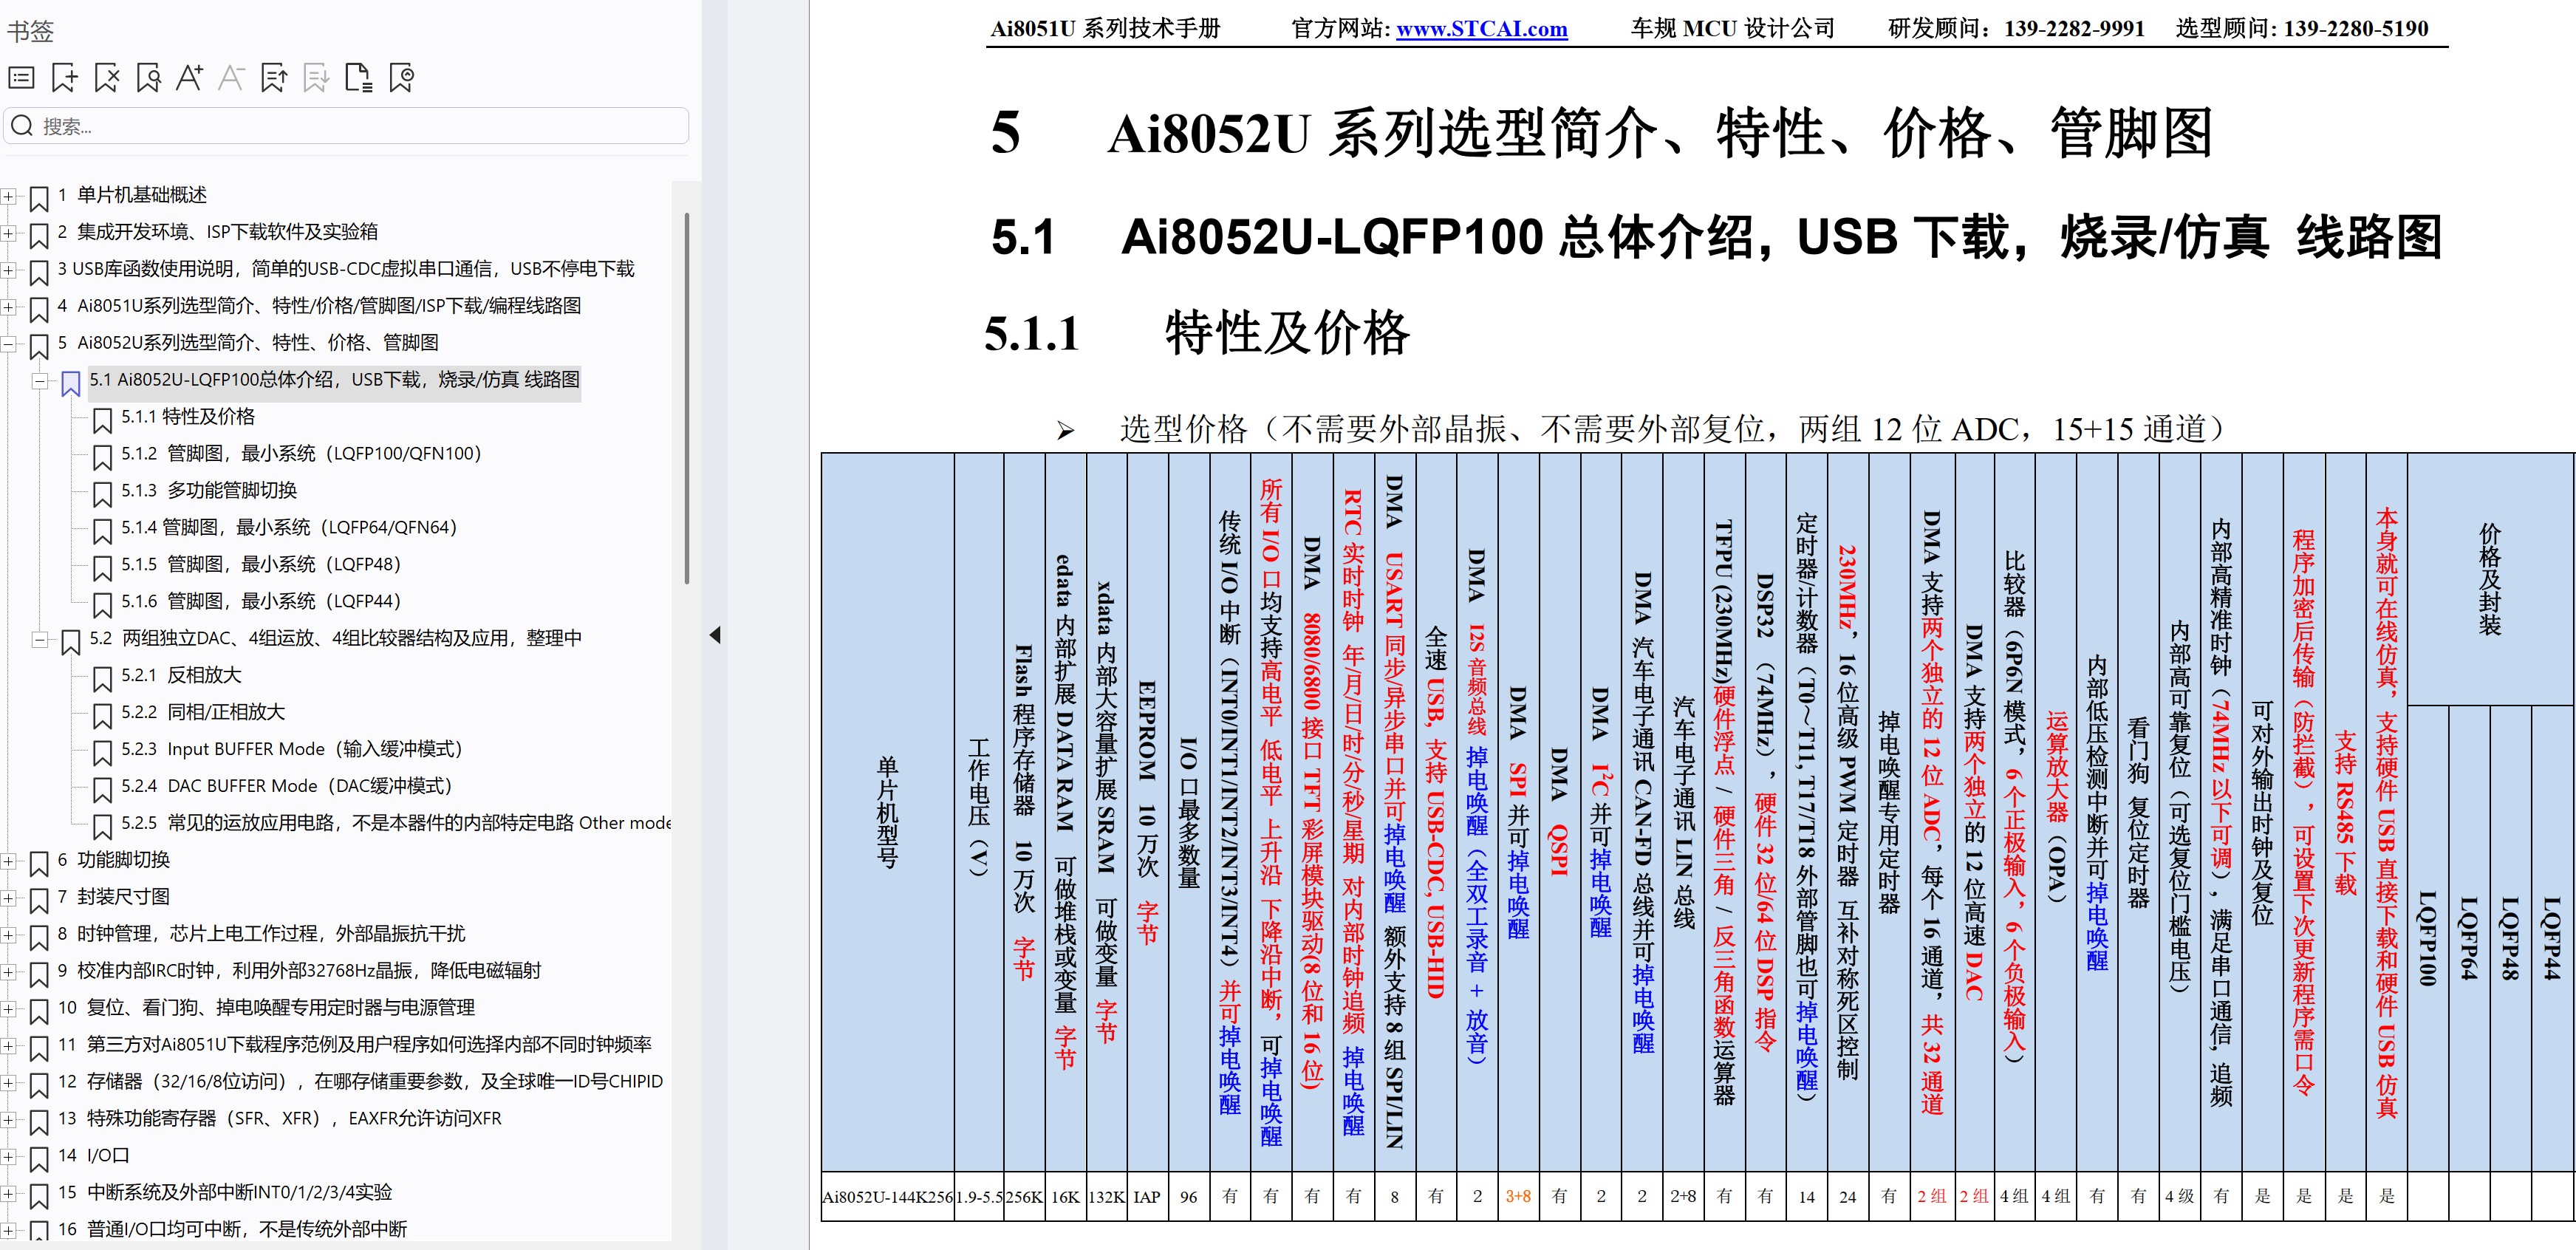Click highlighted bookmark icon of 5.1 entry
Screen dimensions: 2576x1250
[x=71, y=383]
